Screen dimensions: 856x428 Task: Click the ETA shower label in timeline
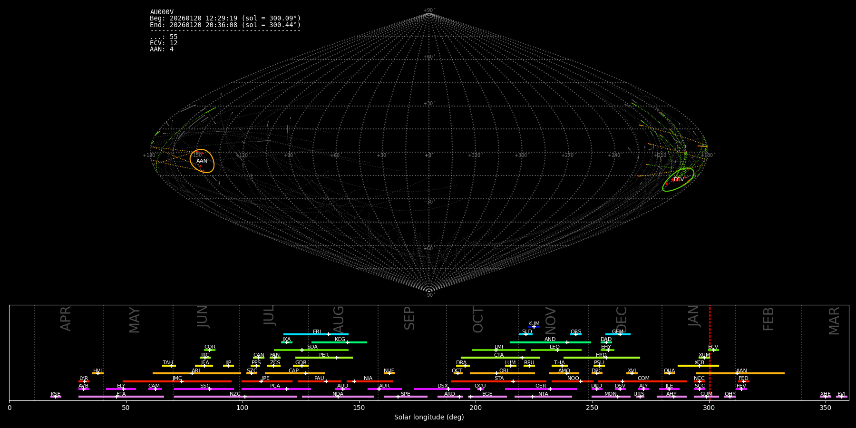point(121,394)
